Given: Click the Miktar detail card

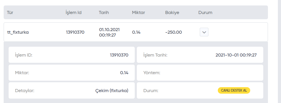Looking at the screenshot, I should click(x=72, y=73).
